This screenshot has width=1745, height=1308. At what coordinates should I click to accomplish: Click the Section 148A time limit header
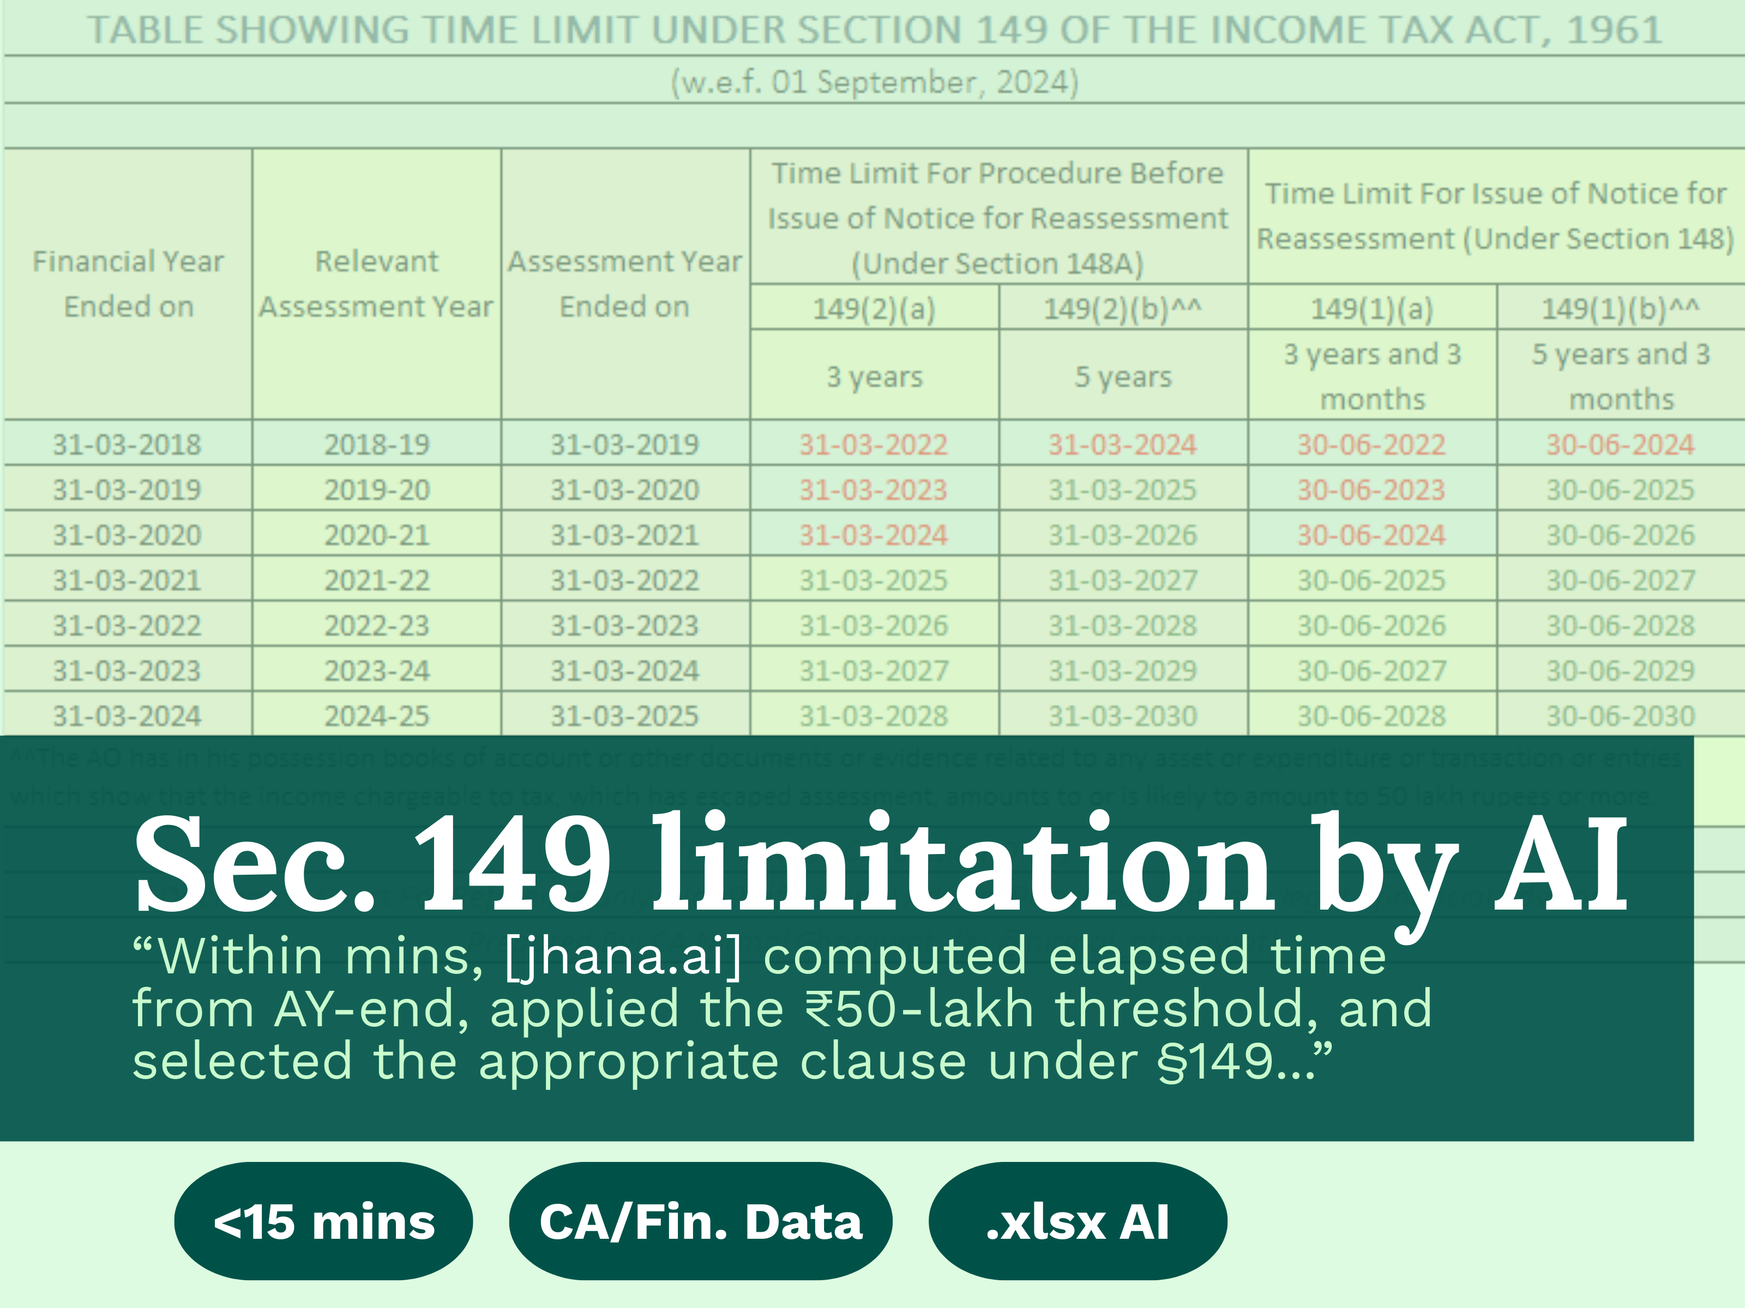click(997, 217)
